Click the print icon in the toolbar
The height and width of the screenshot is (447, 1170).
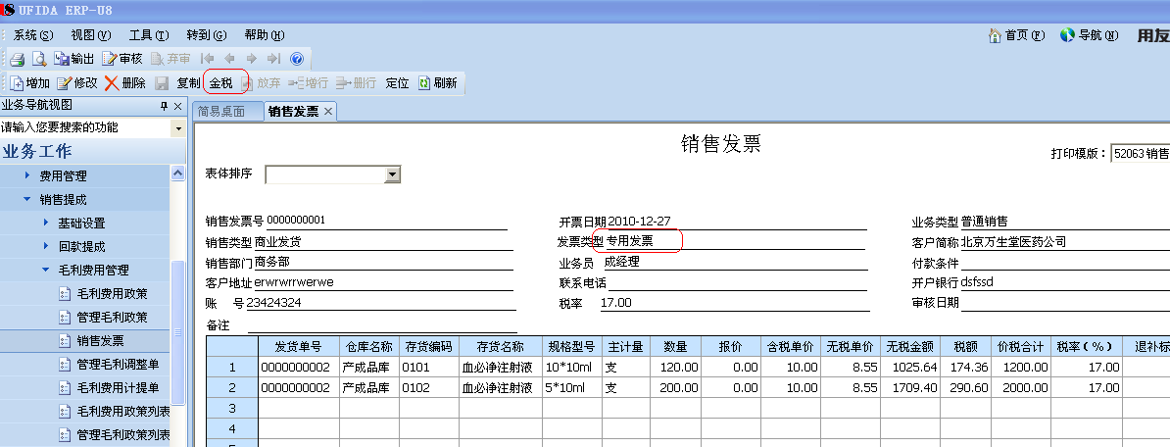pyautogui.click(x=17, y=59)
